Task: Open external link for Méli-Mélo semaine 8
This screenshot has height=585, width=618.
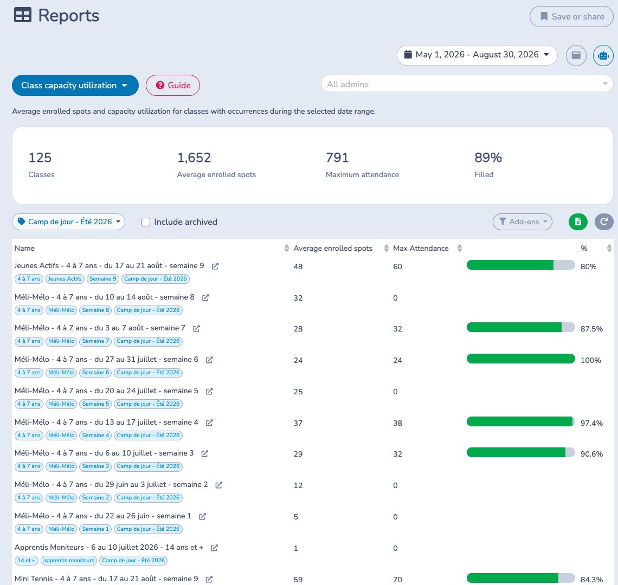Action: pyautogui.click(x=206, y=297)
